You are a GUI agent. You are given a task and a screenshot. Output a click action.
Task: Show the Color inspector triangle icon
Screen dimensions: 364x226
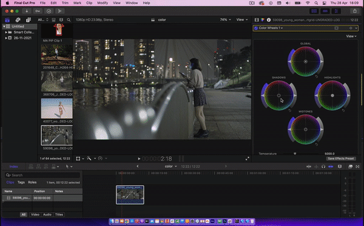point(263,20)
